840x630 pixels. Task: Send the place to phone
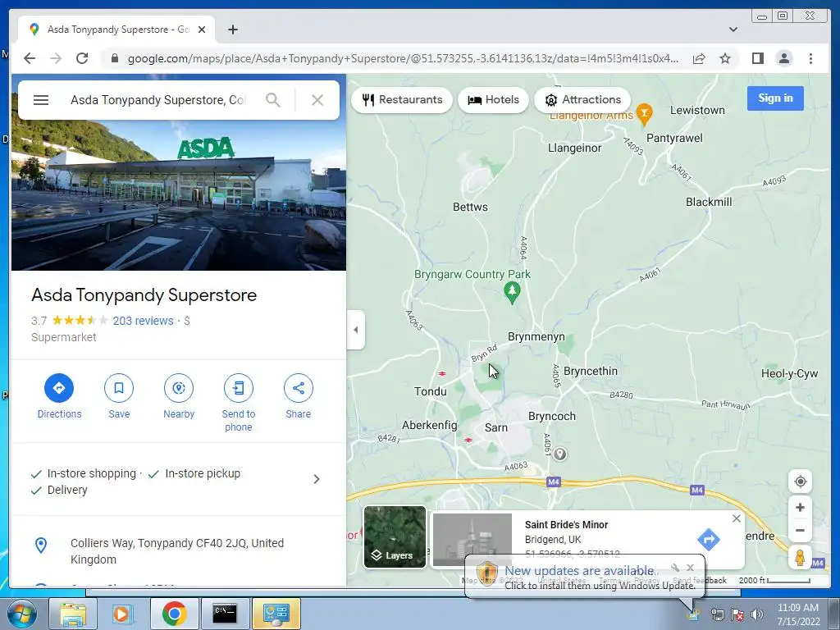tap(239, 388)
